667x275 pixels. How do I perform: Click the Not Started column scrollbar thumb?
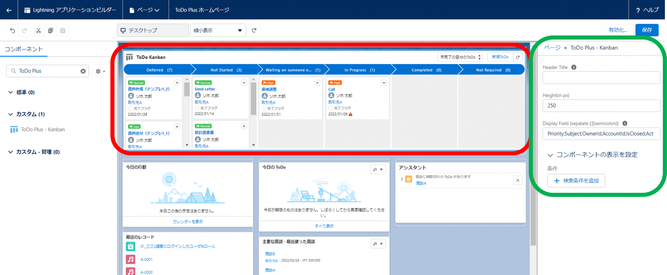coord(254,98)
